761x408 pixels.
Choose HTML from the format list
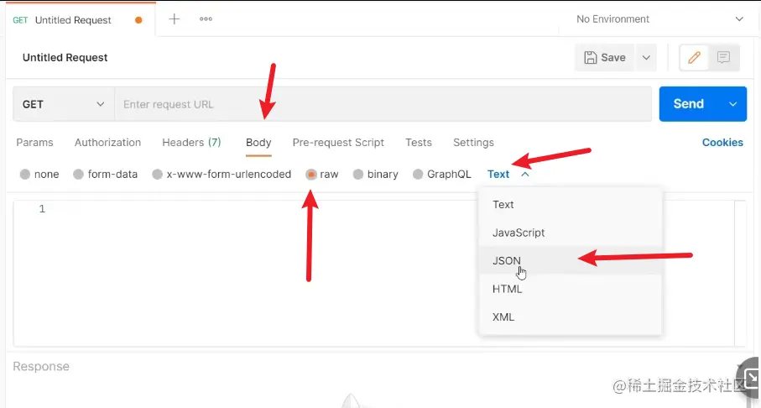[x=571, y=289]
